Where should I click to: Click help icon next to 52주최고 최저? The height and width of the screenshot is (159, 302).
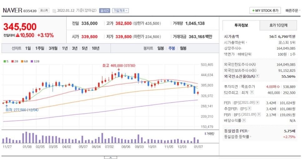click(252, 92)
